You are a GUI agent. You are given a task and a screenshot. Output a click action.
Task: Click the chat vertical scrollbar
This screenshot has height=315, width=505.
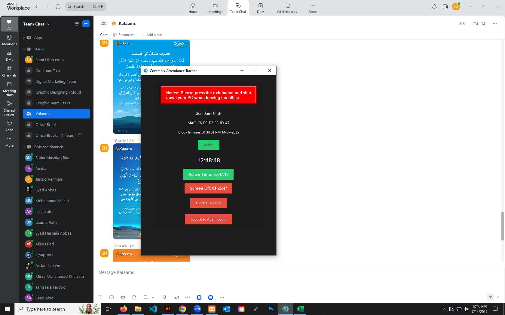click(x=502, y=226)
